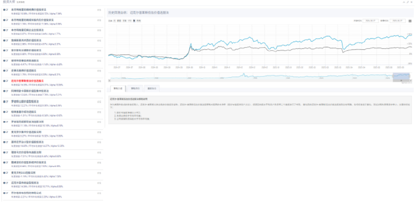The width and height of the screenshot is (416, 205).
Task: Click the pin icon in the panel header
Action: pos(408,2)
